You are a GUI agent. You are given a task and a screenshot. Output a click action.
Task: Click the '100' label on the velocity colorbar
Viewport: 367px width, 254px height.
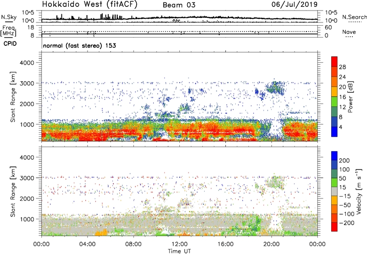(x=345, y=170)
